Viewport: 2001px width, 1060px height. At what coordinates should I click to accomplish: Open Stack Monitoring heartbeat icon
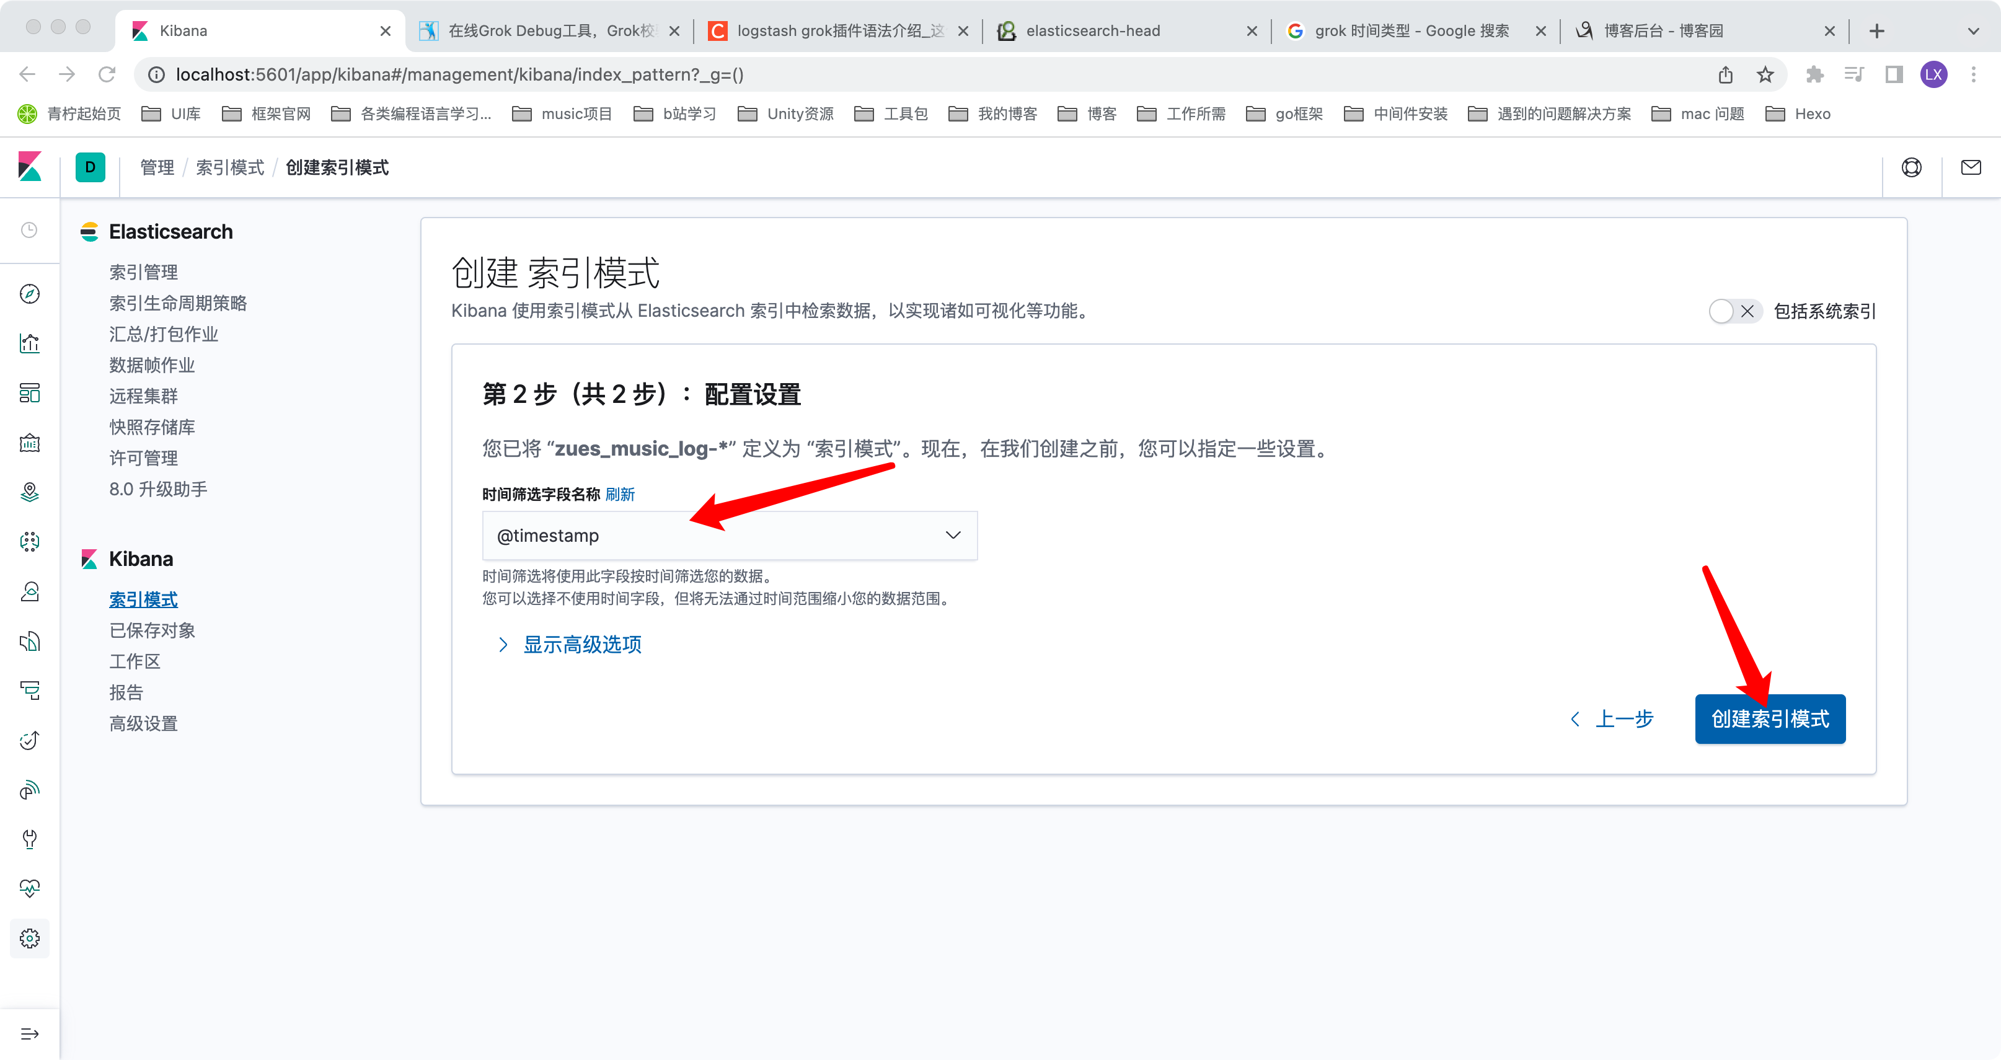tap(30, 888)
